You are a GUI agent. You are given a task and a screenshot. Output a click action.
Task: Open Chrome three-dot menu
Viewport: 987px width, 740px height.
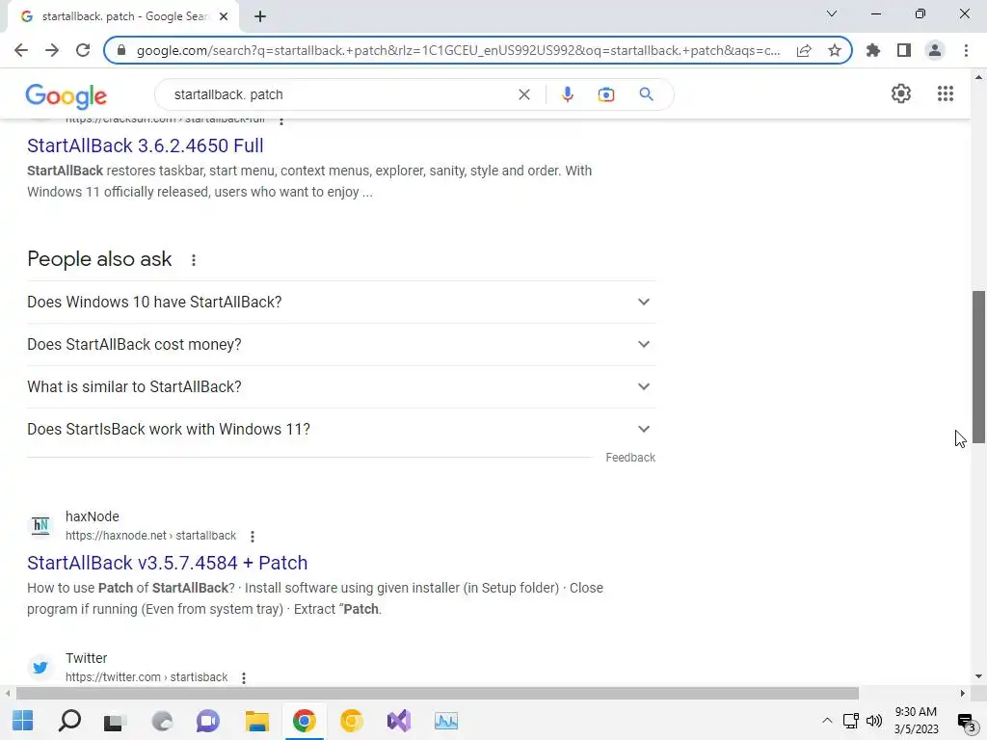966,50
